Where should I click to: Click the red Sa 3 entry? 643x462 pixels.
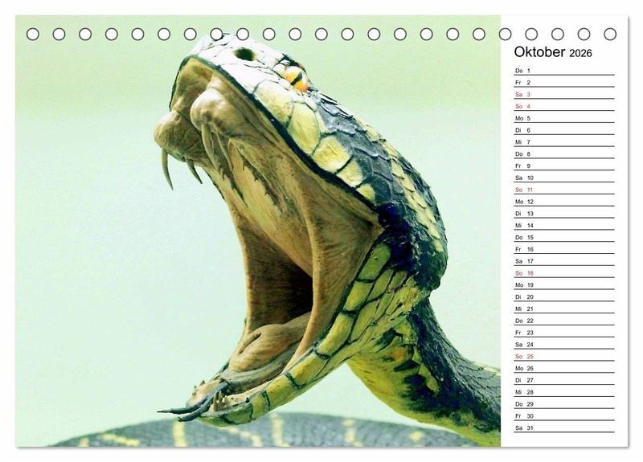[x=564, y=95]
